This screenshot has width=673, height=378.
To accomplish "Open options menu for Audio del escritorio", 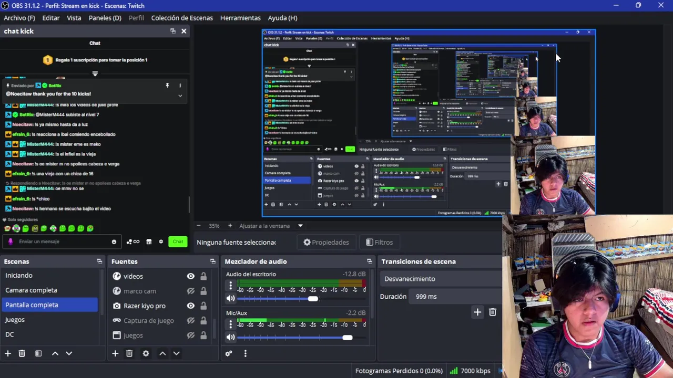I will 230,286.
